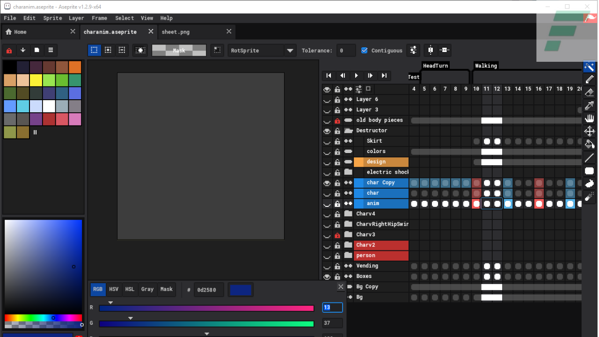Click the Mask transparent color button
The height and width of the screenshot is (337, 599).
click(179, 50)
